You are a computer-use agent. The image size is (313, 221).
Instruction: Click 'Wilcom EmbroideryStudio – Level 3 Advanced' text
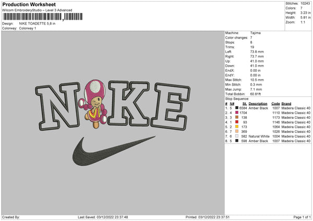pos(37,10)
